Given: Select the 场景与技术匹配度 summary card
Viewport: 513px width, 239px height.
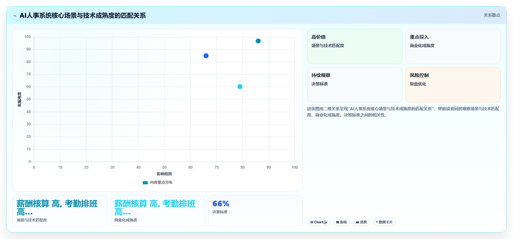Looking at the screenshot, I should tap(60, 211).
